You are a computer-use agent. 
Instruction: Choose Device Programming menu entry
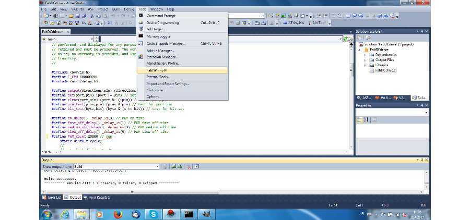coord(182,23)
